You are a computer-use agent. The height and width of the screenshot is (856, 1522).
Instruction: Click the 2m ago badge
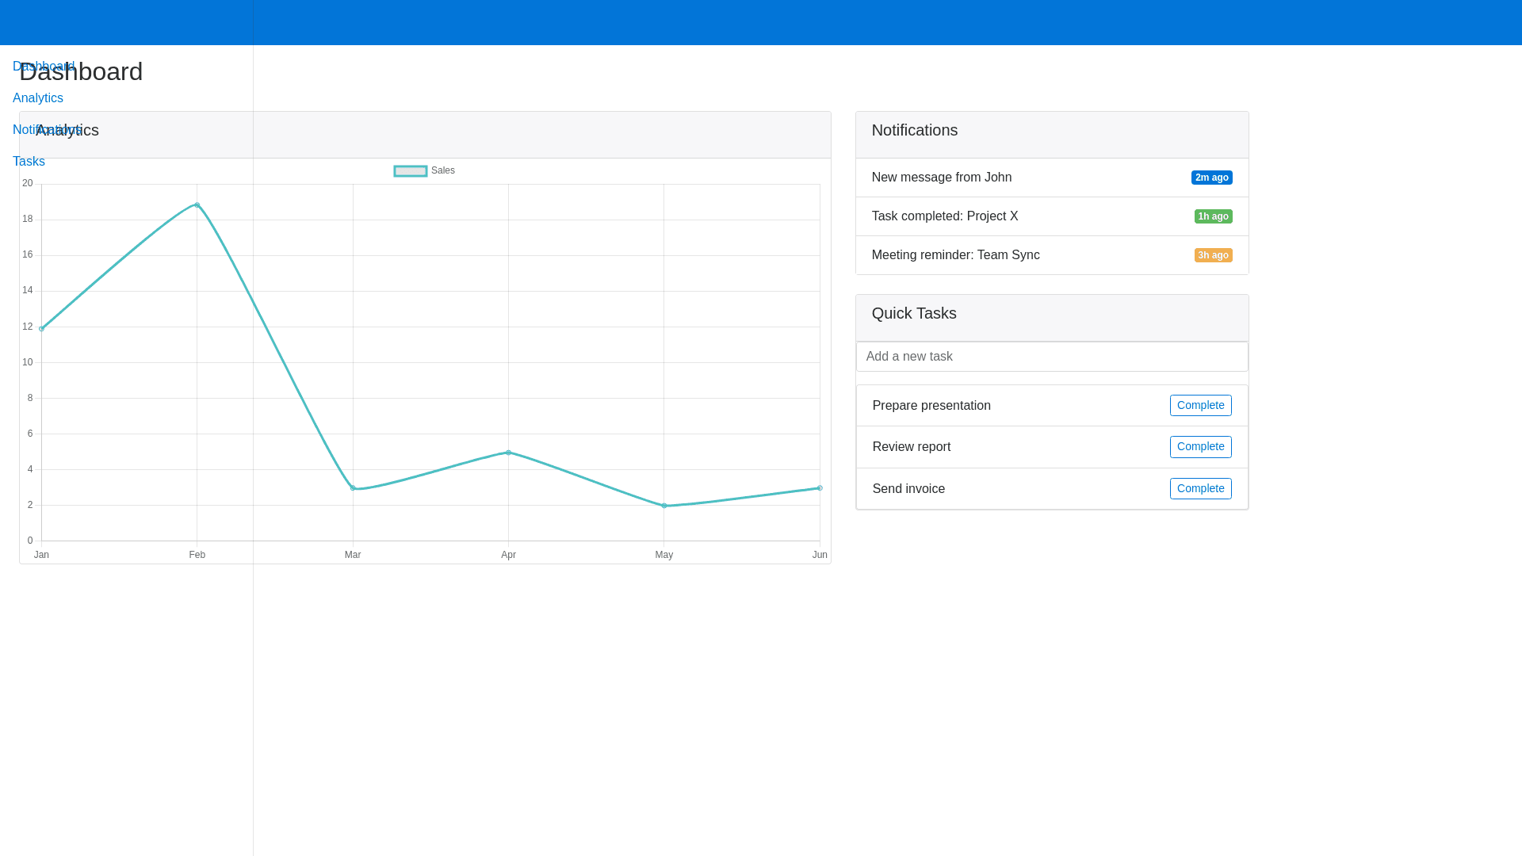(1211, 178)
